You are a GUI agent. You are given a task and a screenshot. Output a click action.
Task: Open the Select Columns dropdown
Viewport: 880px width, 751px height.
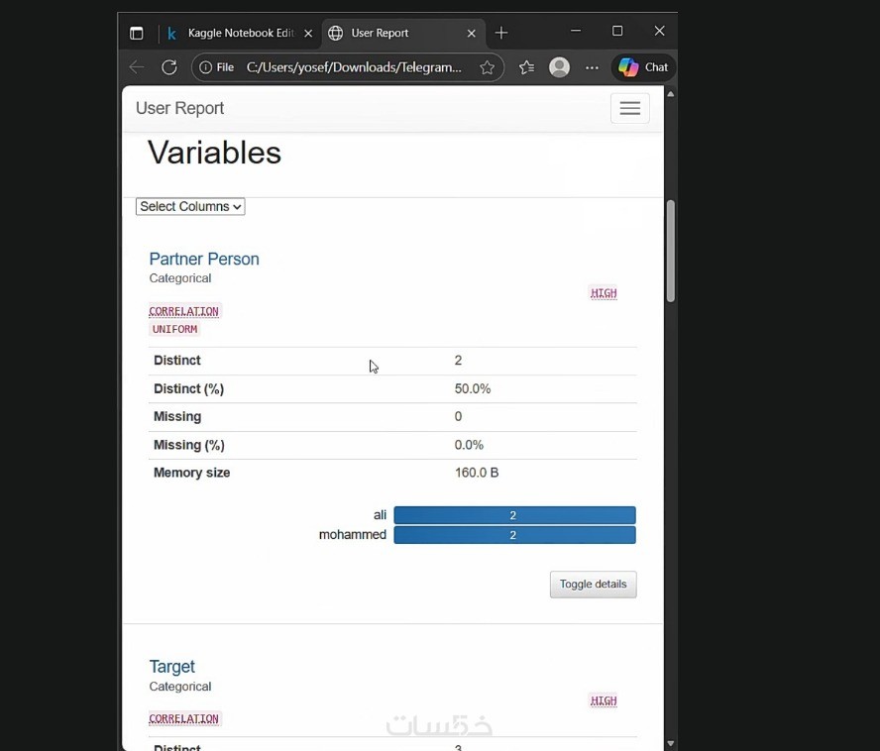coord(190,206)
